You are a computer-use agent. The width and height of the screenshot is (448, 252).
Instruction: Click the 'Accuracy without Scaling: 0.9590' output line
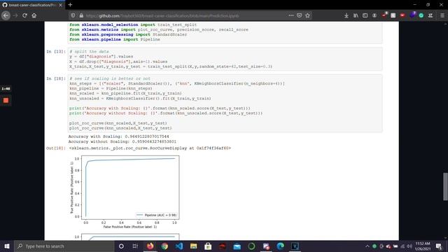tap(122, 141)
